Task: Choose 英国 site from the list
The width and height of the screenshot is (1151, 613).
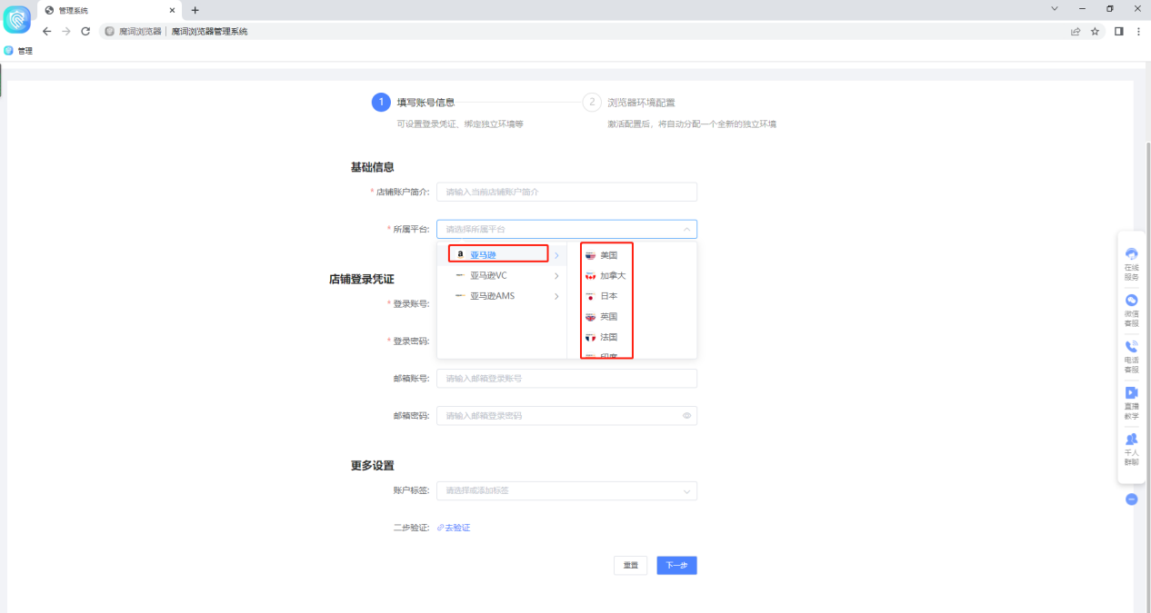Action: 608,317
